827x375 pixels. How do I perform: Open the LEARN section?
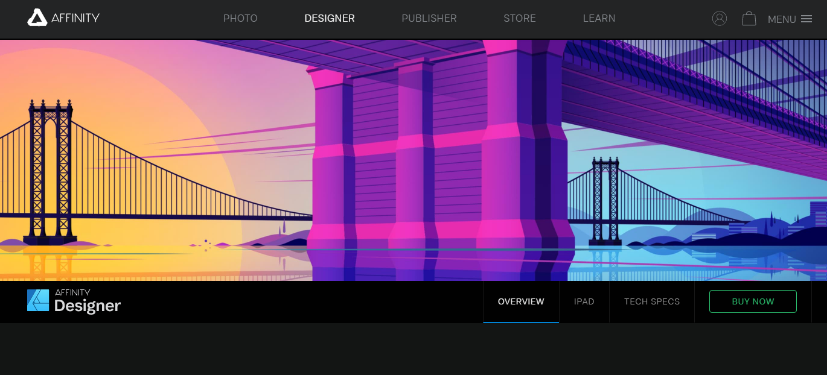599,19
